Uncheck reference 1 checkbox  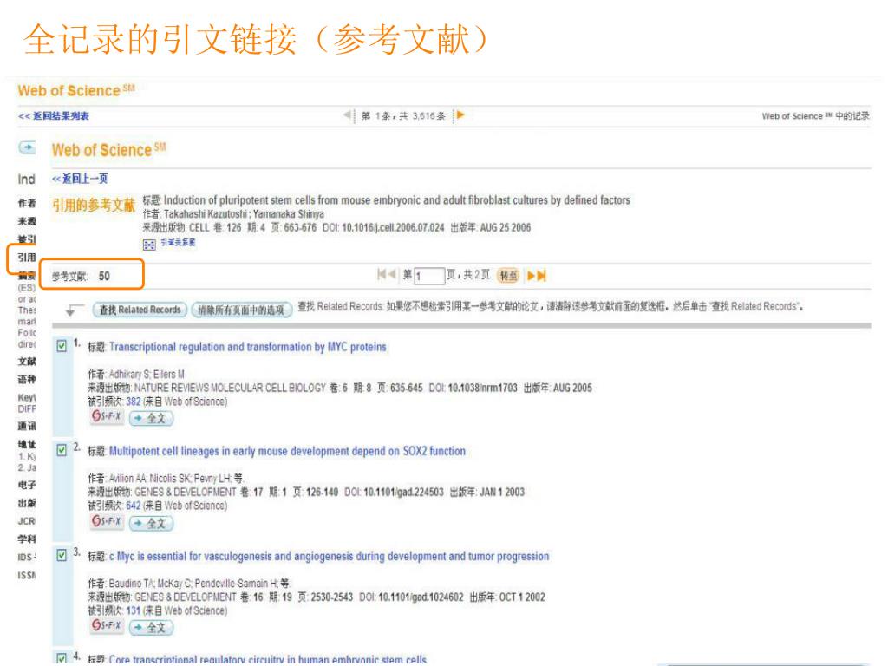62,346
